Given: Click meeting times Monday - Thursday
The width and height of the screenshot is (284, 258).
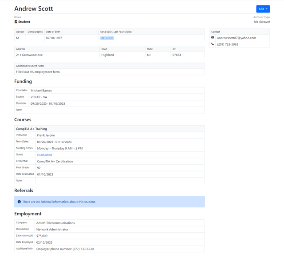Looking at the screenshot, I should (x=60, y=148).
